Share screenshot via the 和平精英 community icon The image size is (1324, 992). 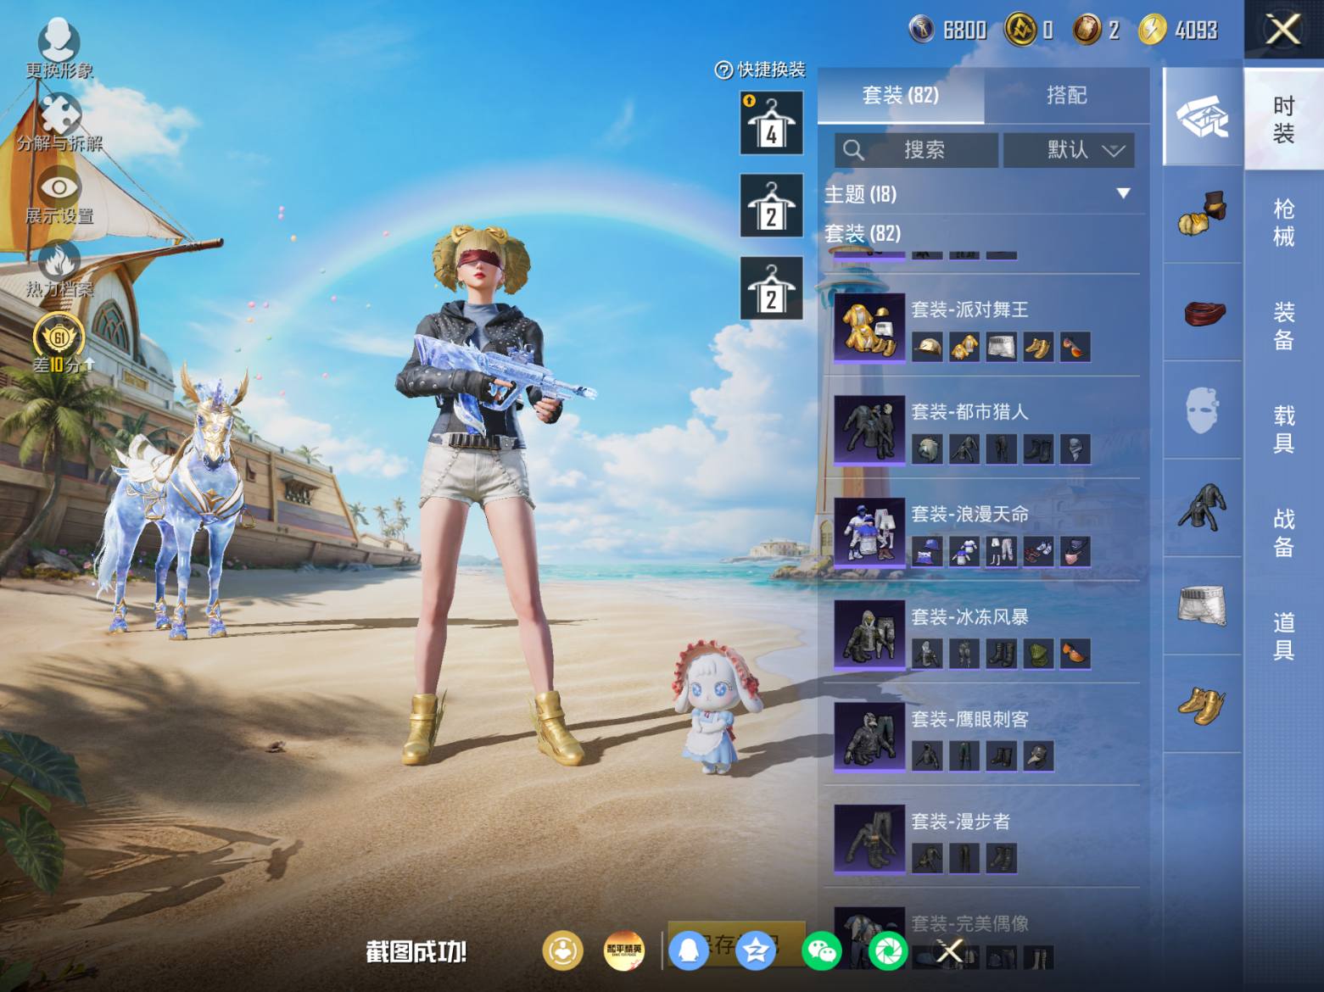click(623, 950)
